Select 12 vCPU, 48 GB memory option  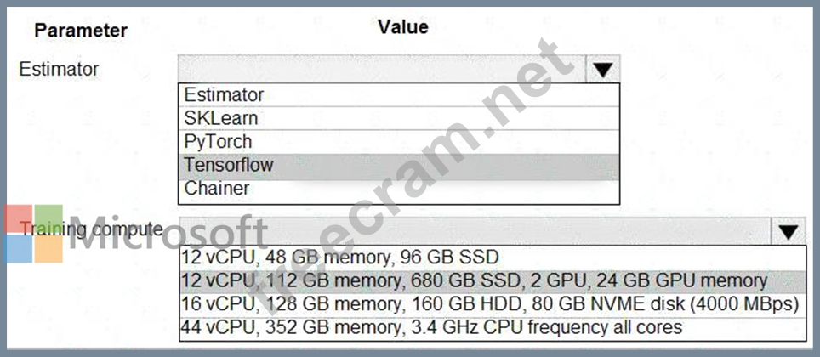(x=341, y=257)
